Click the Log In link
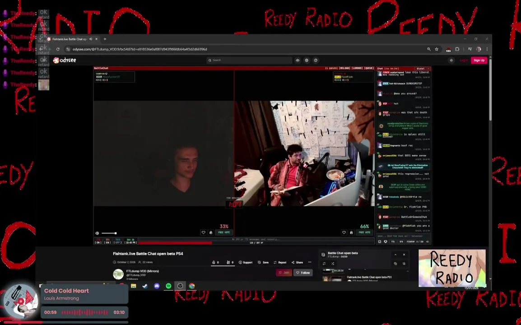Screen dimensions: 521x325 [x=464, y=60]
